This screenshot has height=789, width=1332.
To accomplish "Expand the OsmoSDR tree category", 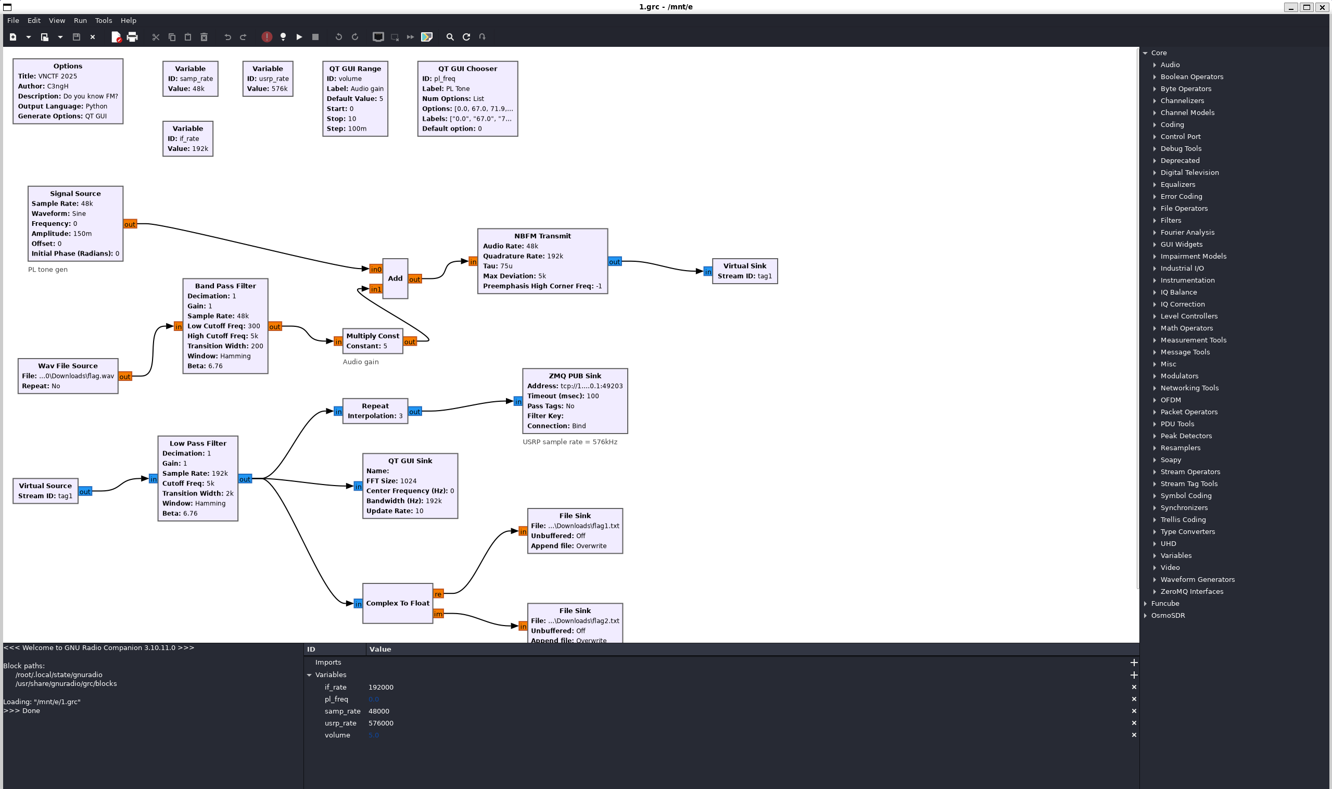I will (1145, 615).
